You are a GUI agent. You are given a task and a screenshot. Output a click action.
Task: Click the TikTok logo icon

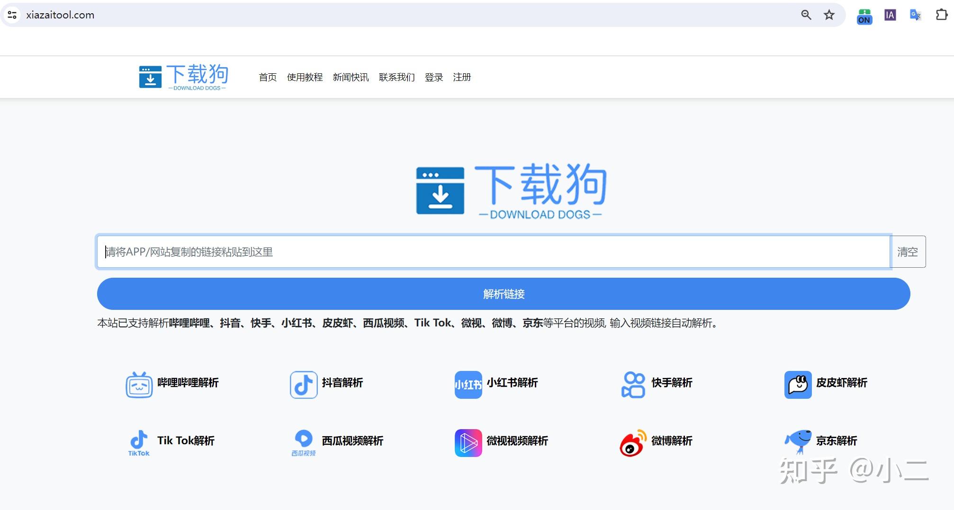[139, 443]
